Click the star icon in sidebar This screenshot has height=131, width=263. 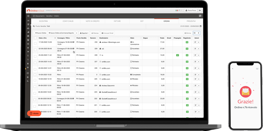(28, 48)
